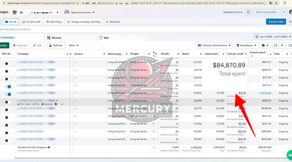Select the Có phân phối view
The image size is (292, 162).
(31, 22)
